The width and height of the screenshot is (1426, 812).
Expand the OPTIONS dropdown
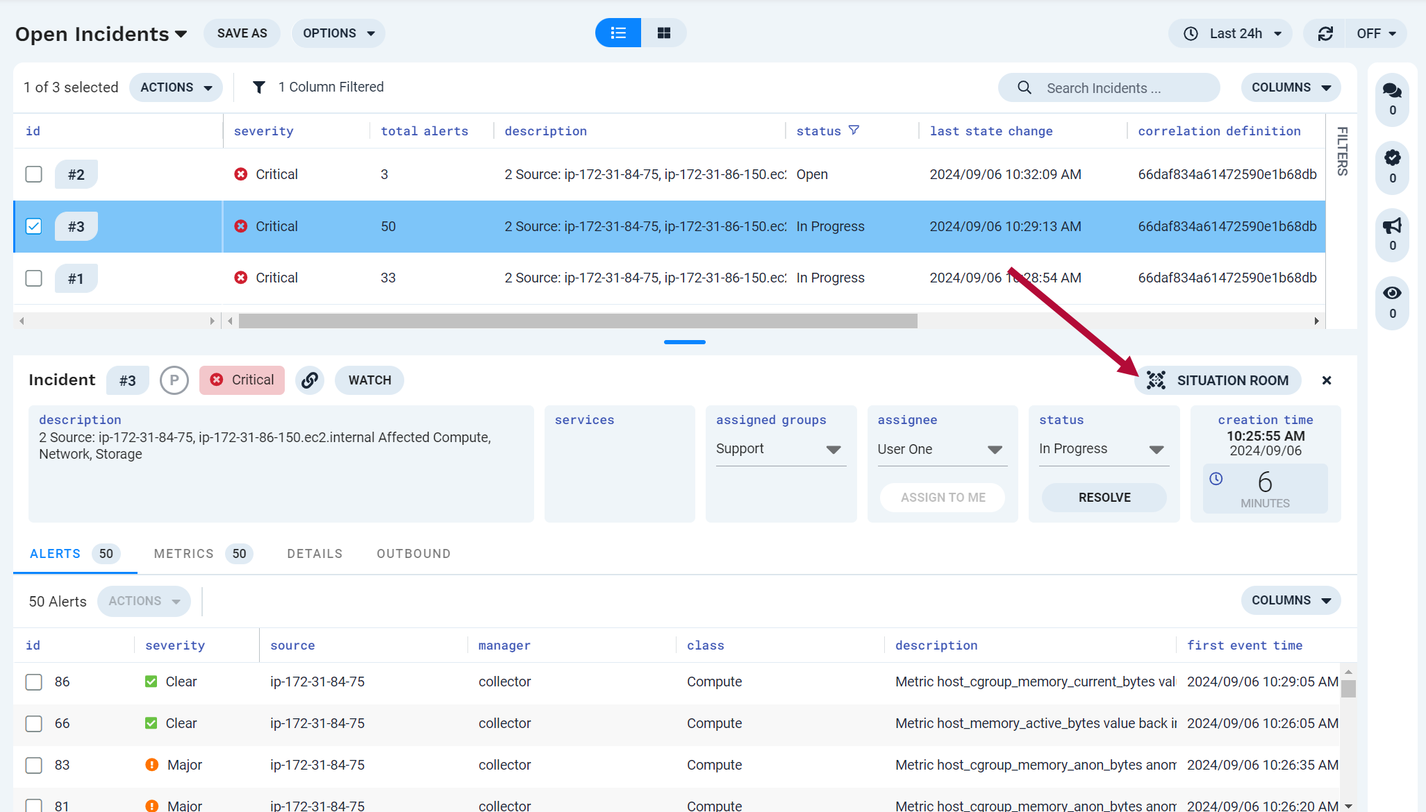338,33
